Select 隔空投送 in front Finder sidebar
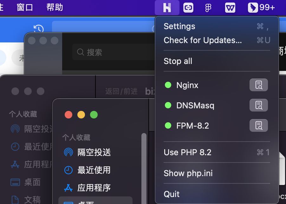The width and height of the screenshot is (286, 204). click(x=94, y=152)
